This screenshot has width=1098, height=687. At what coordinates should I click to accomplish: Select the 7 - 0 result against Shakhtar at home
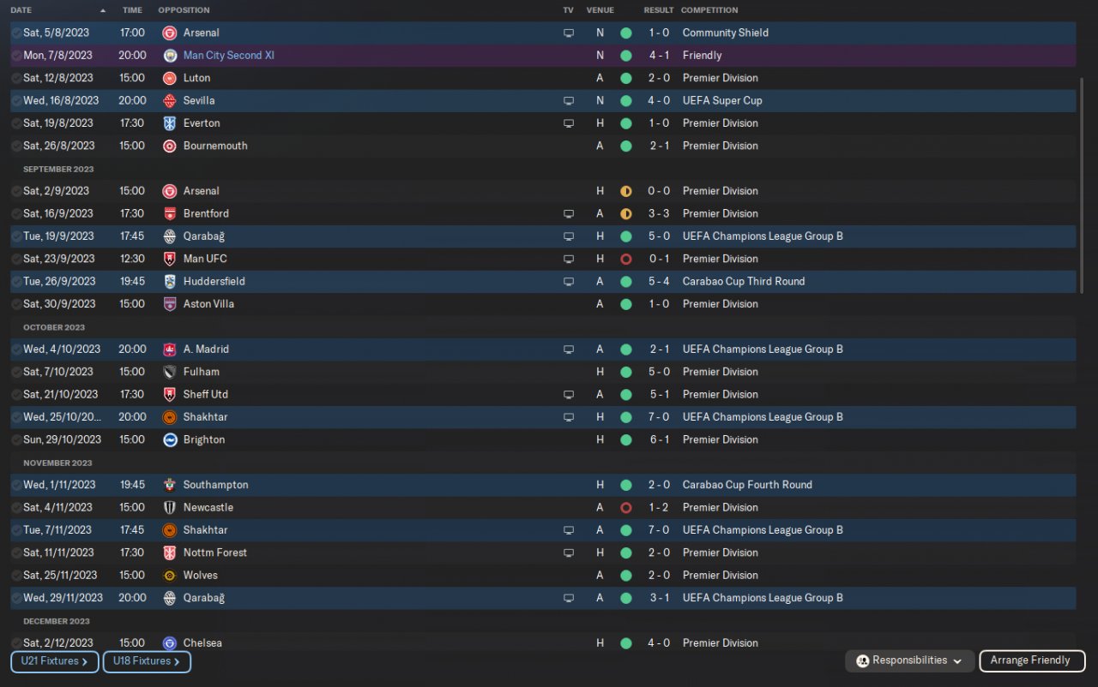coord(658,417)
